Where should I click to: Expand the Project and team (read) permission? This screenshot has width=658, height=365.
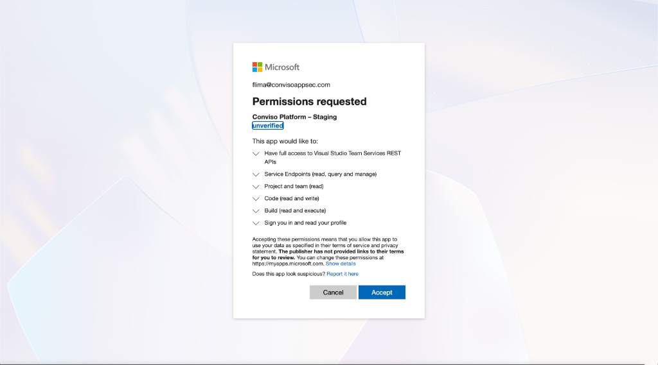[256, 187]
